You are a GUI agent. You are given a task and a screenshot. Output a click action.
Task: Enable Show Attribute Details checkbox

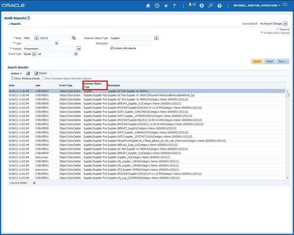tap(13, 78)
